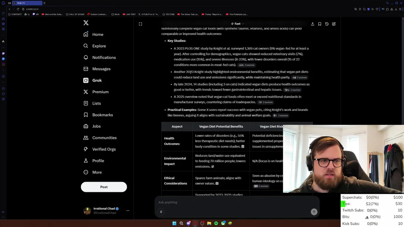The height and width of the screenshot is (227, 404).
Task: Click the browser zoom magnifier toolbar icon
Action: 356,9
